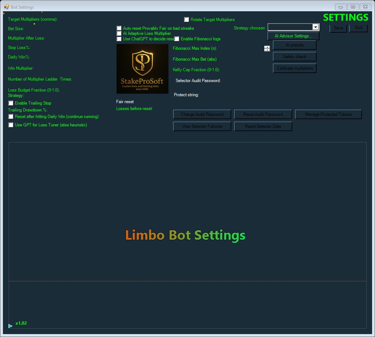The image size is (375, 337).
Task: Maximize the Bot Settings window
Action: coord(353,7)
